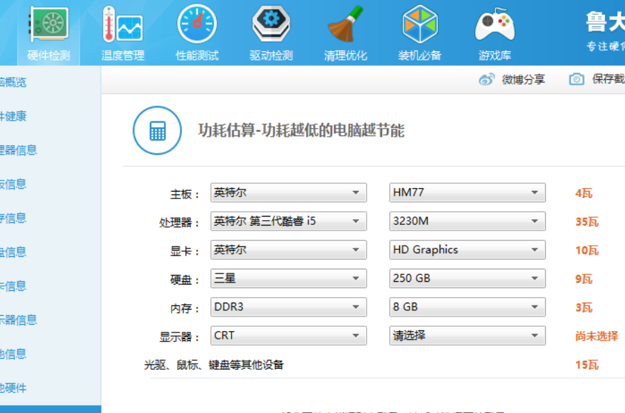Click the 微博分享 Weibo icon
This screenshot has height=413, width=625.
(487, 79)
